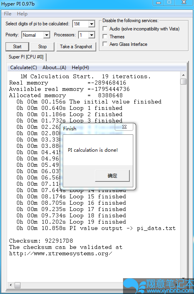Maximize the Hyper PI window
Screen dimensions: 194x294
coord(169,2)
